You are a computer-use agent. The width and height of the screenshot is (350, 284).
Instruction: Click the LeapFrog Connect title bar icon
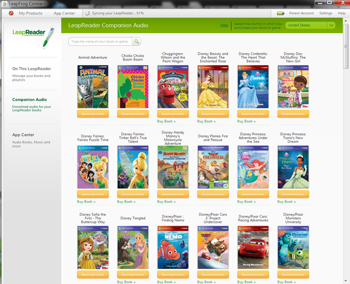(5, 4)
